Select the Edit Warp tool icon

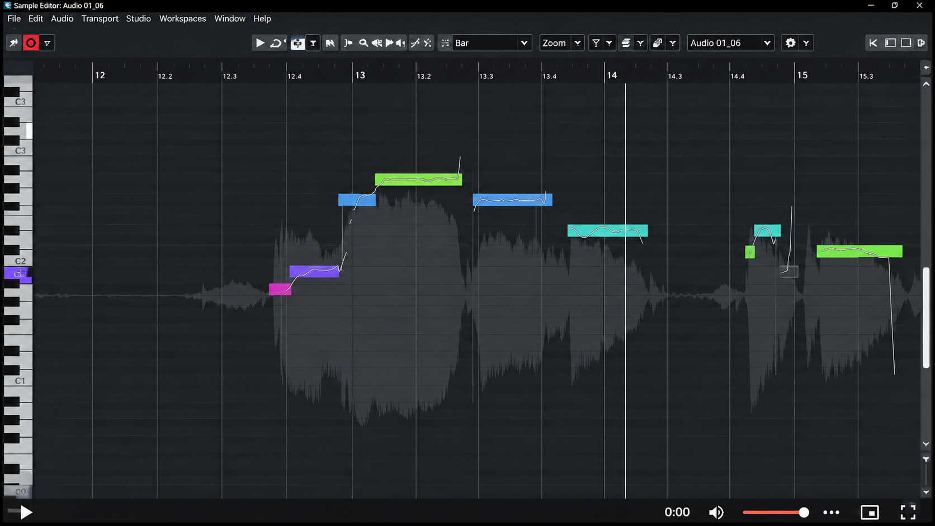pos(376,43)
